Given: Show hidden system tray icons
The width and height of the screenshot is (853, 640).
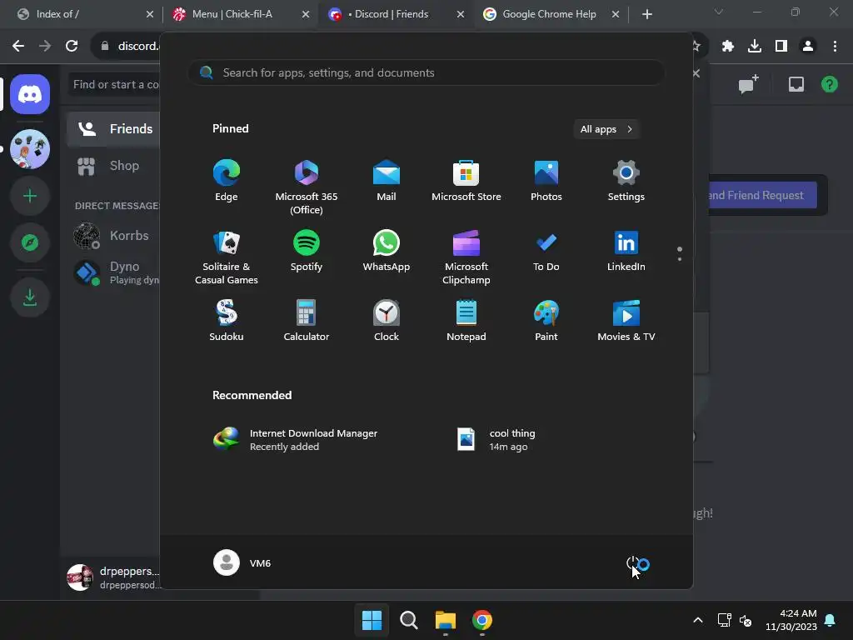Looking at the screenshot, I should [x=698, y=620].
